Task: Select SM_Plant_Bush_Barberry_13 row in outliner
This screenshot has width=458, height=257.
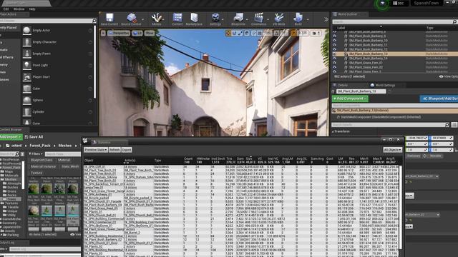Action: point(395,54)
